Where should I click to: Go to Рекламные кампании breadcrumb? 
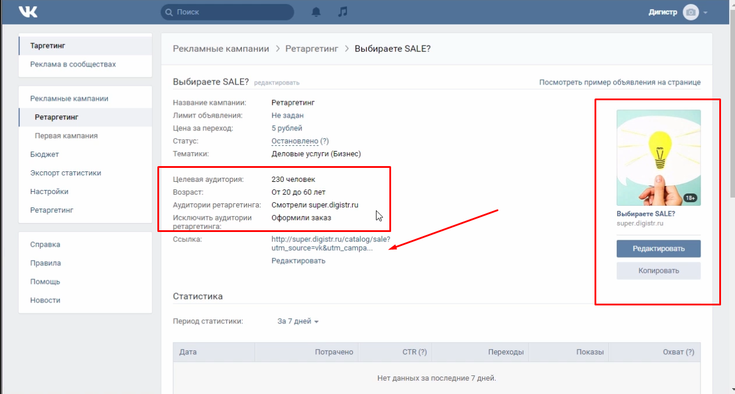(x=221, y=48)
